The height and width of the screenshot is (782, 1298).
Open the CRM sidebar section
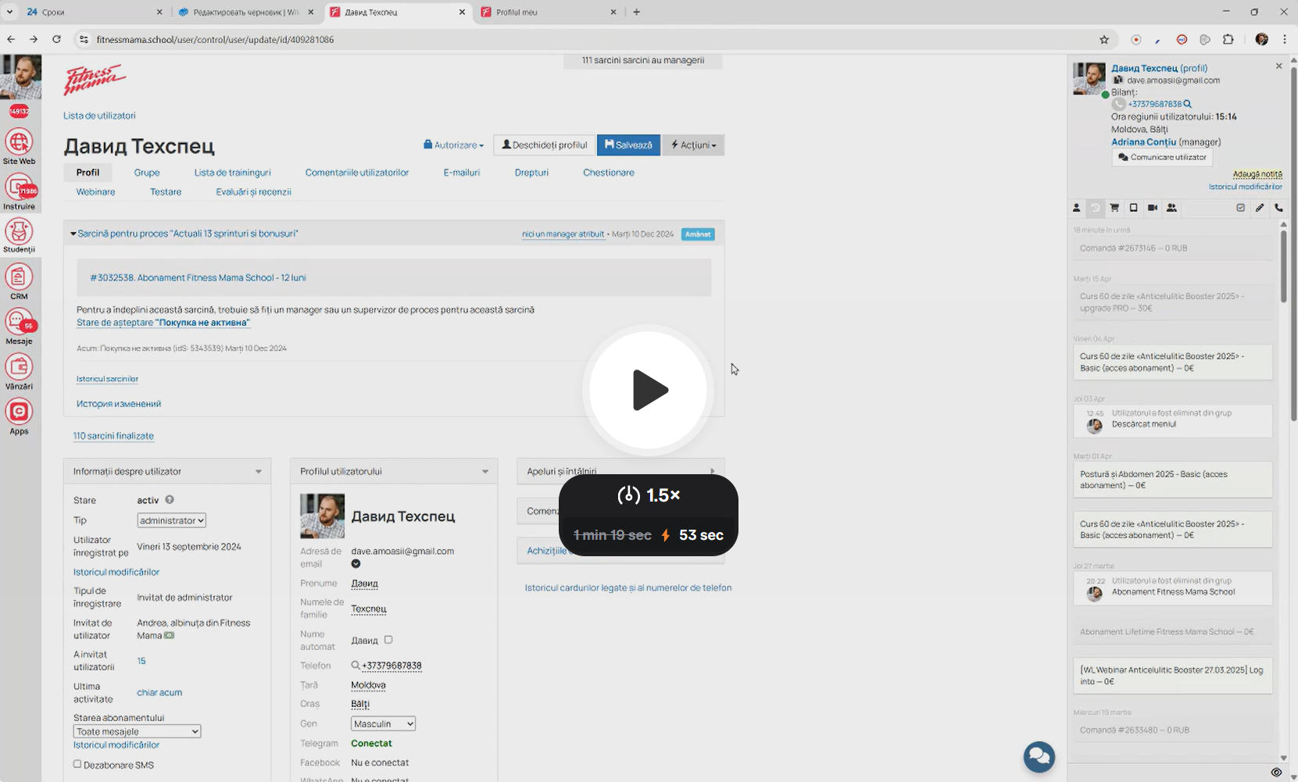(19, 282)
